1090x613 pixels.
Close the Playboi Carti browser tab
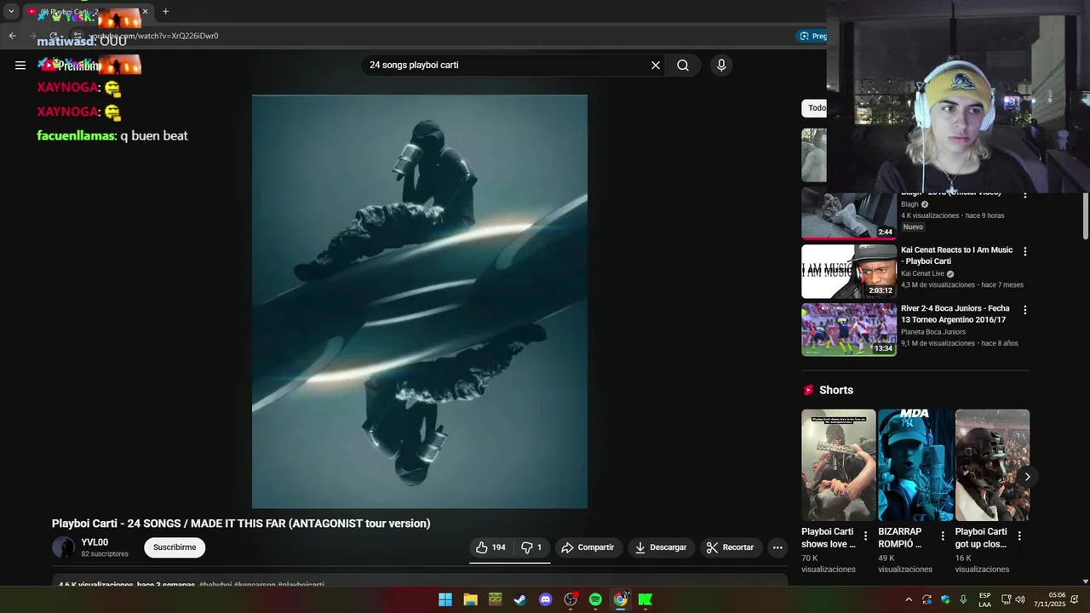[x=145, y=12]
